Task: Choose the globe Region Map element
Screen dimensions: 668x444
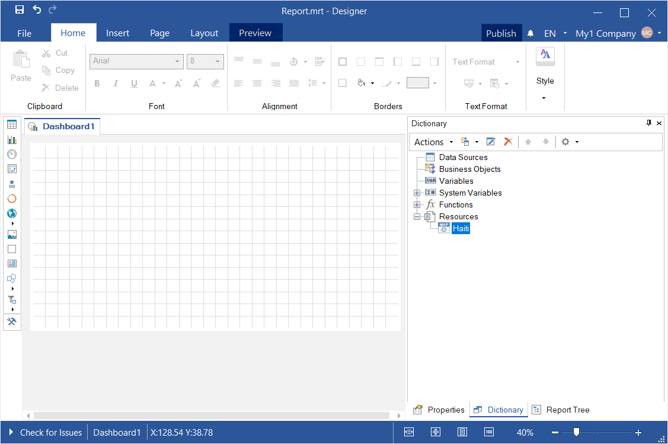Action: point(12,213)
